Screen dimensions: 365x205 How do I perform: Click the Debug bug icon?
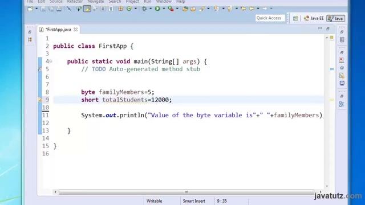coord(144,9)
